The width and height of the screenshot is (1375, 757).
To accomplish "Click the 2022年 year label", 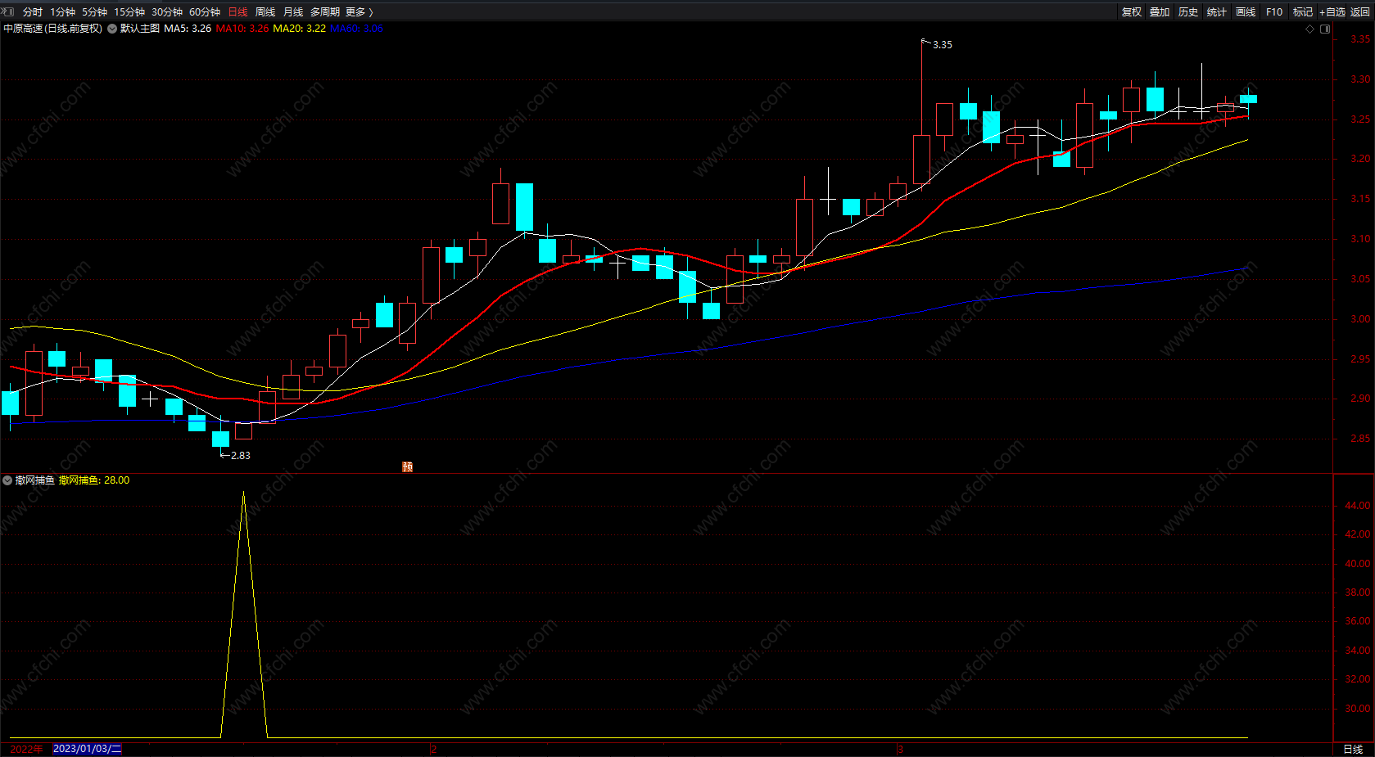I will 26,749.
